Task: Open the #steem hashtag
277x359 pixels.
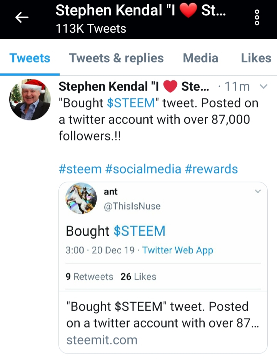Action: tap(80, 169)
